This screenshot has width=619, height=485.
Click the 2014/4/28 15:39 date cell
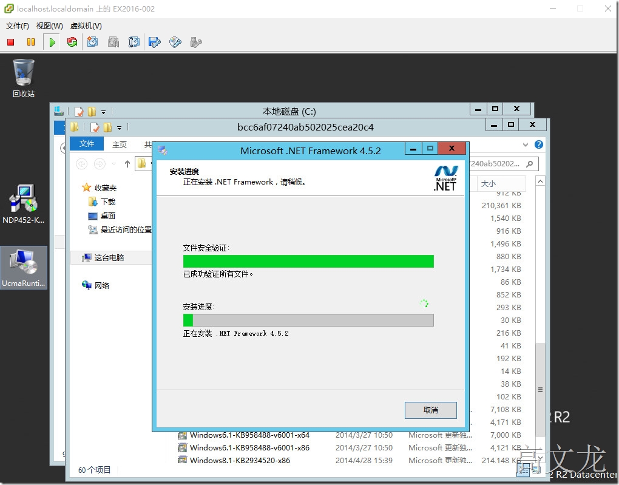(364, 461)
